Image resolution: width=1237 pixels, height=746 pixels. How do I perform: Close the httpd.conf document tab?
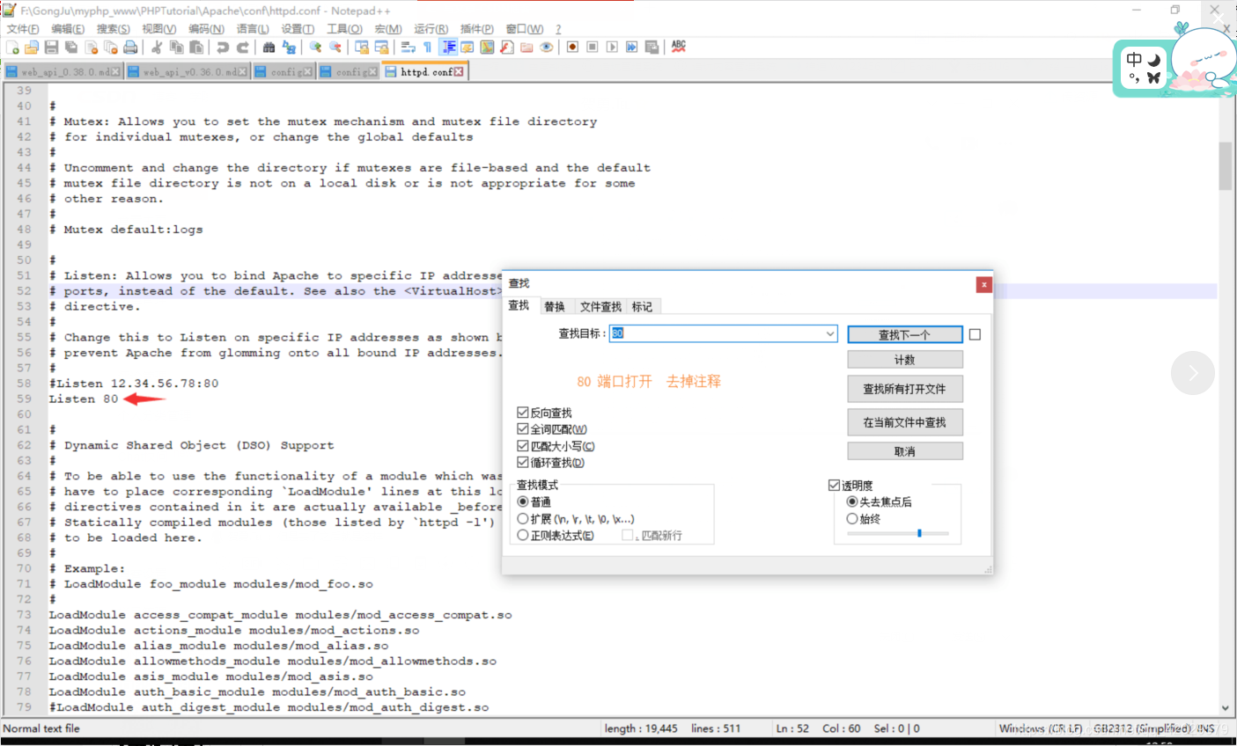tap(459, 72)
